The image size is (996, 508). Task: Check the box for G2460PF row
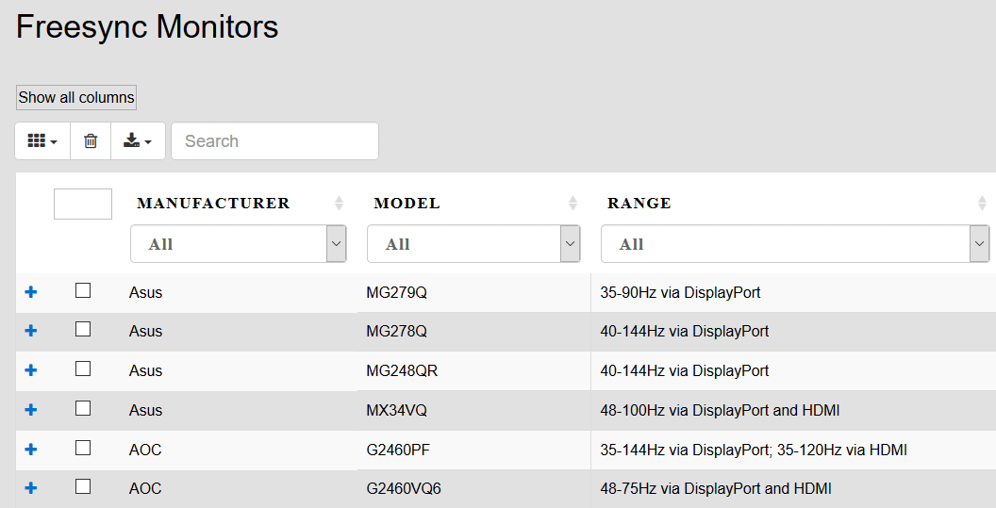(x=83, y=448)
